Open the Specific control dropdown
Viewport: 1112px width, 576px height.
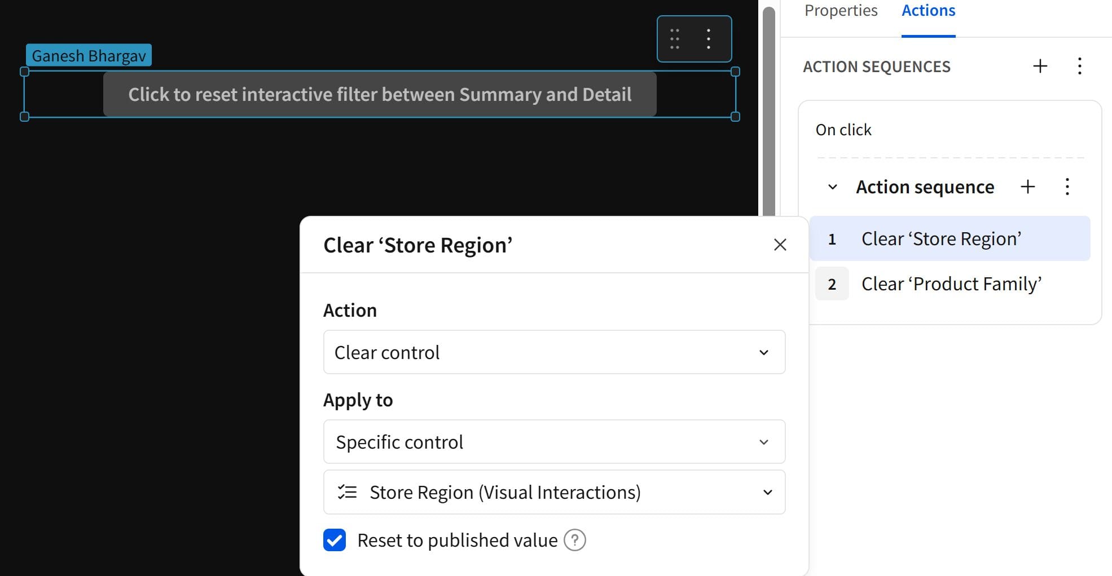coord(554,442)
